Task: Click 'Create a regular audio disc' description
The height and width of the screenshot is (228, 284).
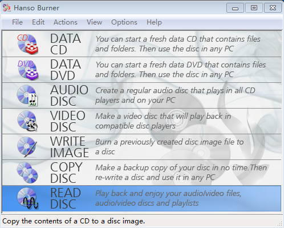Action: click(x=175, y=95)
